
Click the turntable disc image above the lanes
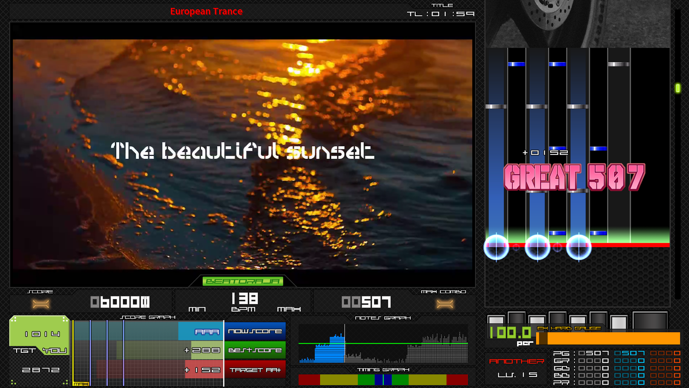coord(578,24)
